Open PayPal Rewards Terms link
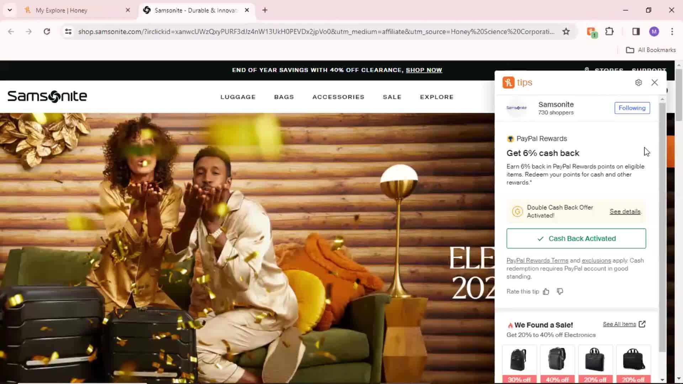This screenshot has width=683, height=384. (x=537, y=260)
